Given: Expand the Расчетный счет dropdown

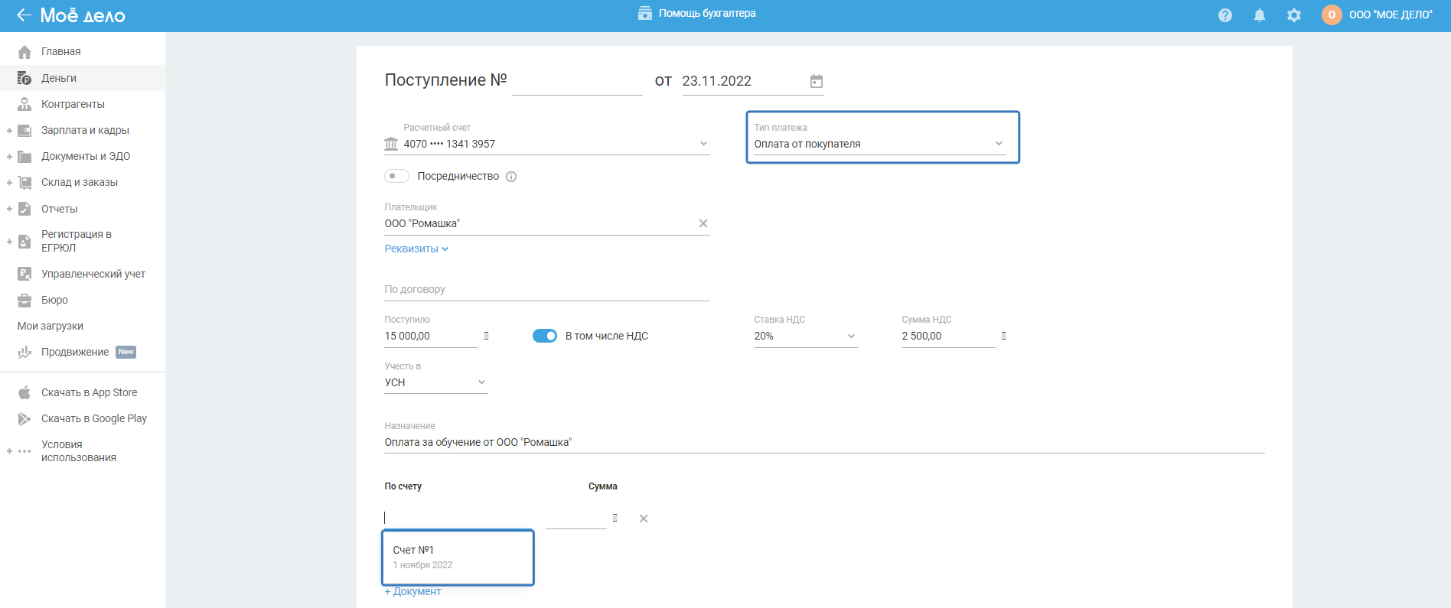Looking at the screenshot, I should coord(703,144).
